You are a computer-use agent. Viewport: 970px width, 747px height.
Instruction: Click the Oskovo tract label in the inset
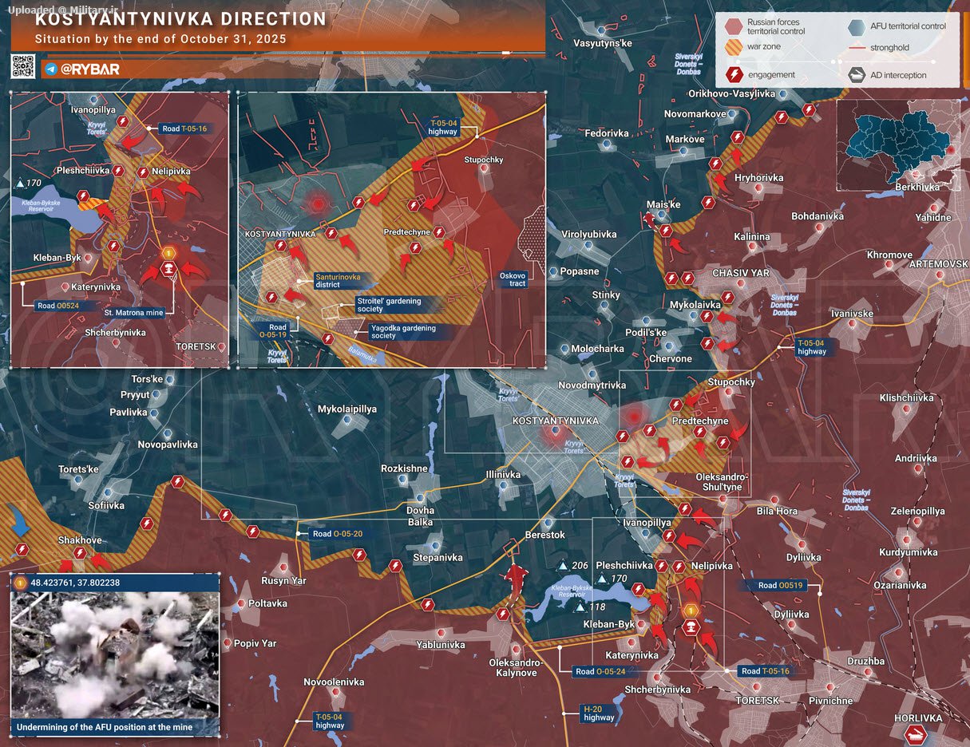coord(513,279)
